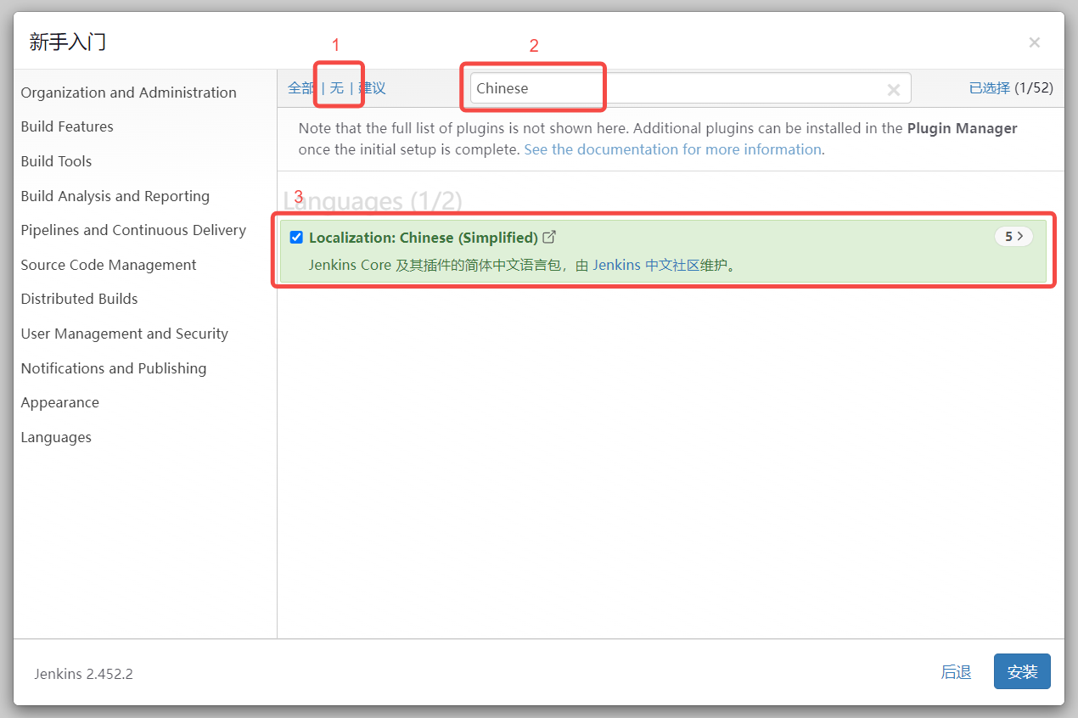The image size is (1078, 718).
Task: Open the Build Tools category
Action: pos(56,161)
